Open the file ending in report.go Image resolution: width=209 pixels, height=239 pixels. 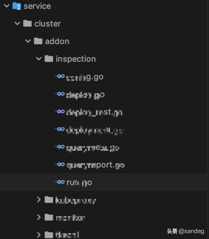click(96, 165)
